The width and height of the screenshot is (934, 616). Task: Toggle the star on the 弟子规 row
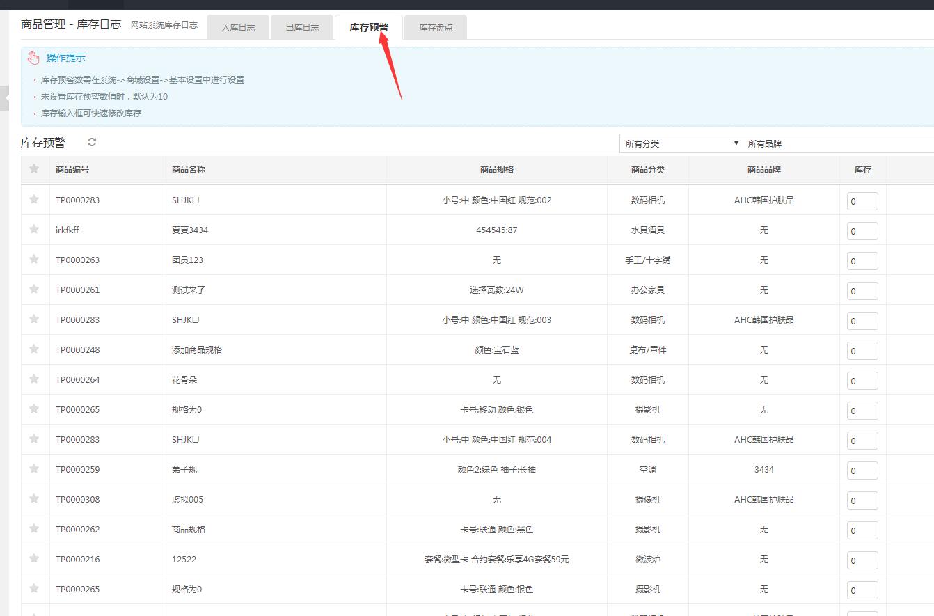coord(34,468)
